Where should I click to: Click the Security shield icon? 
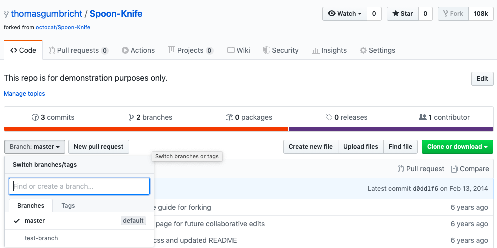[x=267, y=50]
